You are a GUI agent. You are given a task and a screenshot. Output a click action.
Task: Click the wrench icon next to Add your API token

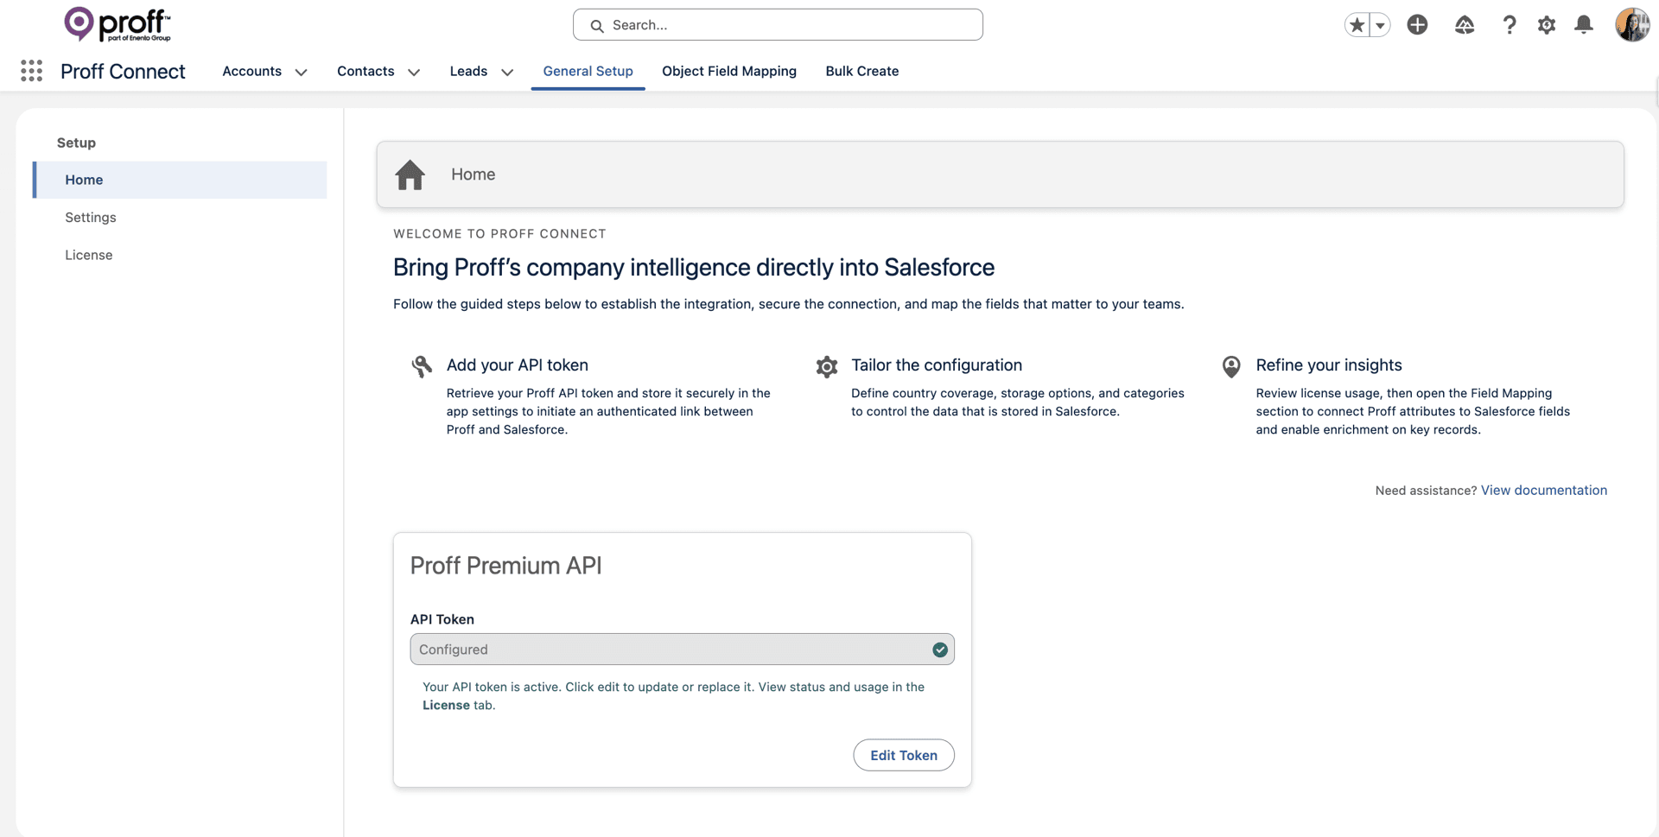tap(422, 366)
